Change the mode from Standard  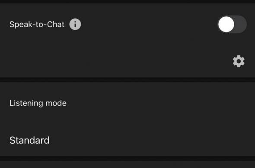tap(29, 140)
